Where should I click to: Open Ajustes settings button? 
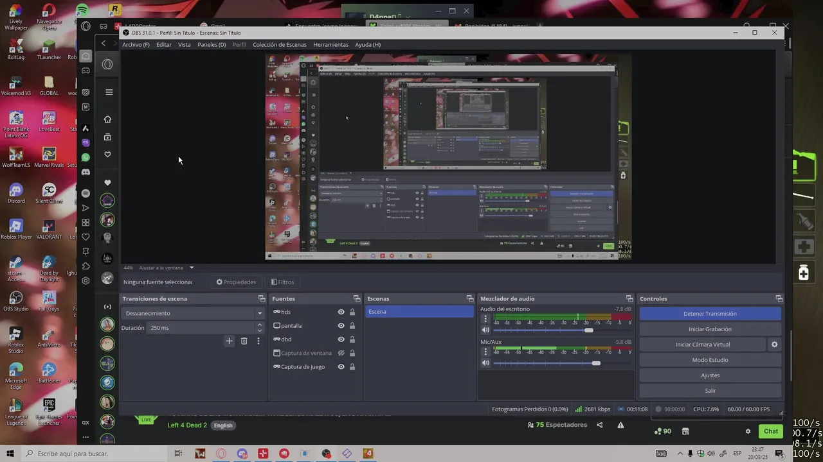(x=710, y=375)
